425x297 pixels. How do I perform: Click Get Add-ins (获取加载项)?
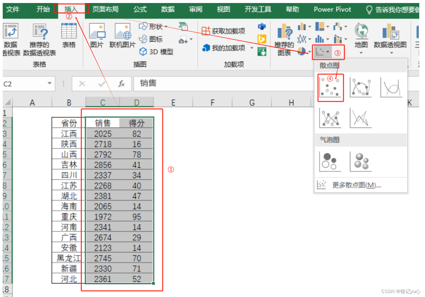coord(223,31)
